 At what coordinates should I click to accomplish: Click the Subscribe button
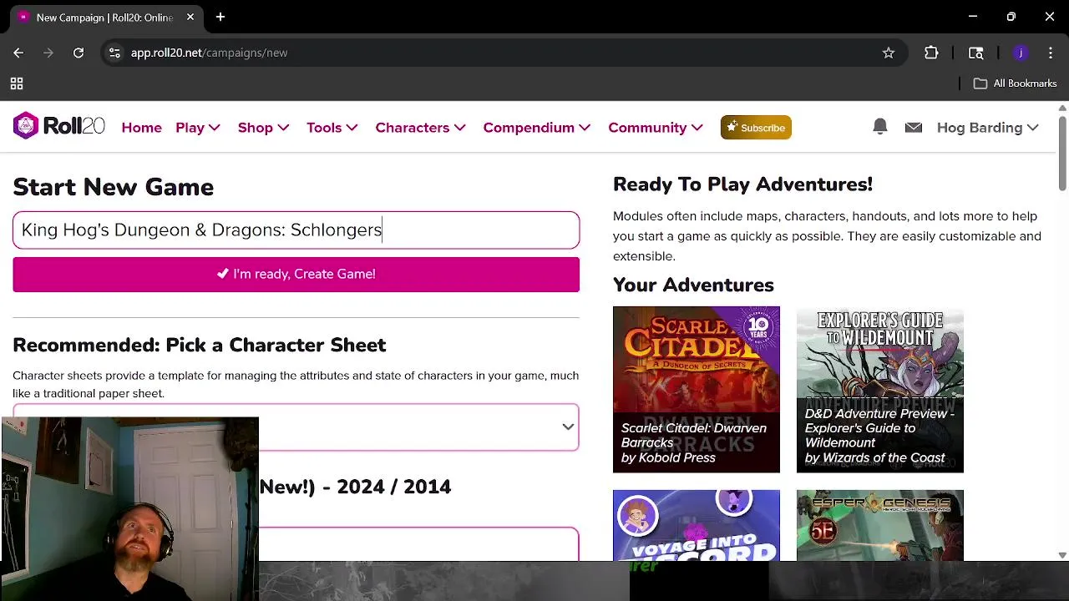point(756,128)
